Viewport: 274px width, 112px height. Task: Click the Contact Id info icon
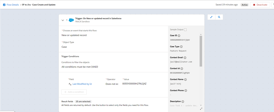182,69
